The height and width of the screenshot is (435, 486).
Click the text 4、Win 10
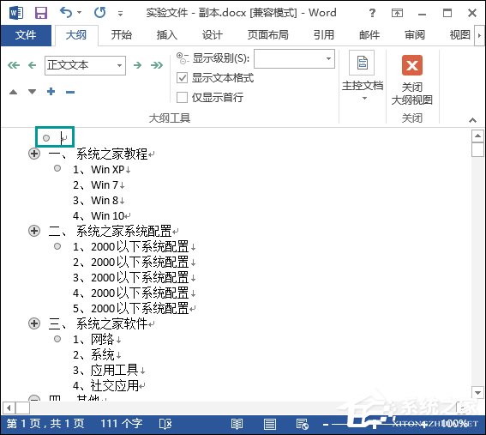pos(99,215)
